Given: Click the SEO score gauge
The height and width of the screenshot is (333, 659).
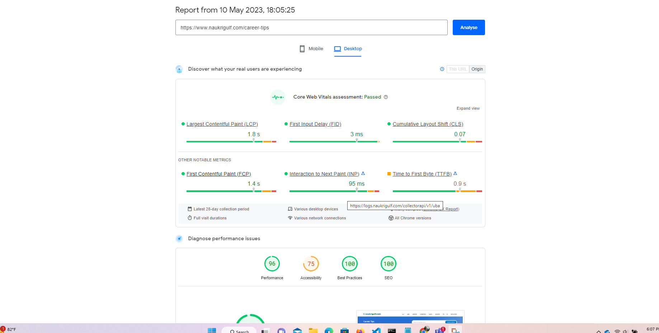Looking at the screenshot, I should click(x=388, y=264).
